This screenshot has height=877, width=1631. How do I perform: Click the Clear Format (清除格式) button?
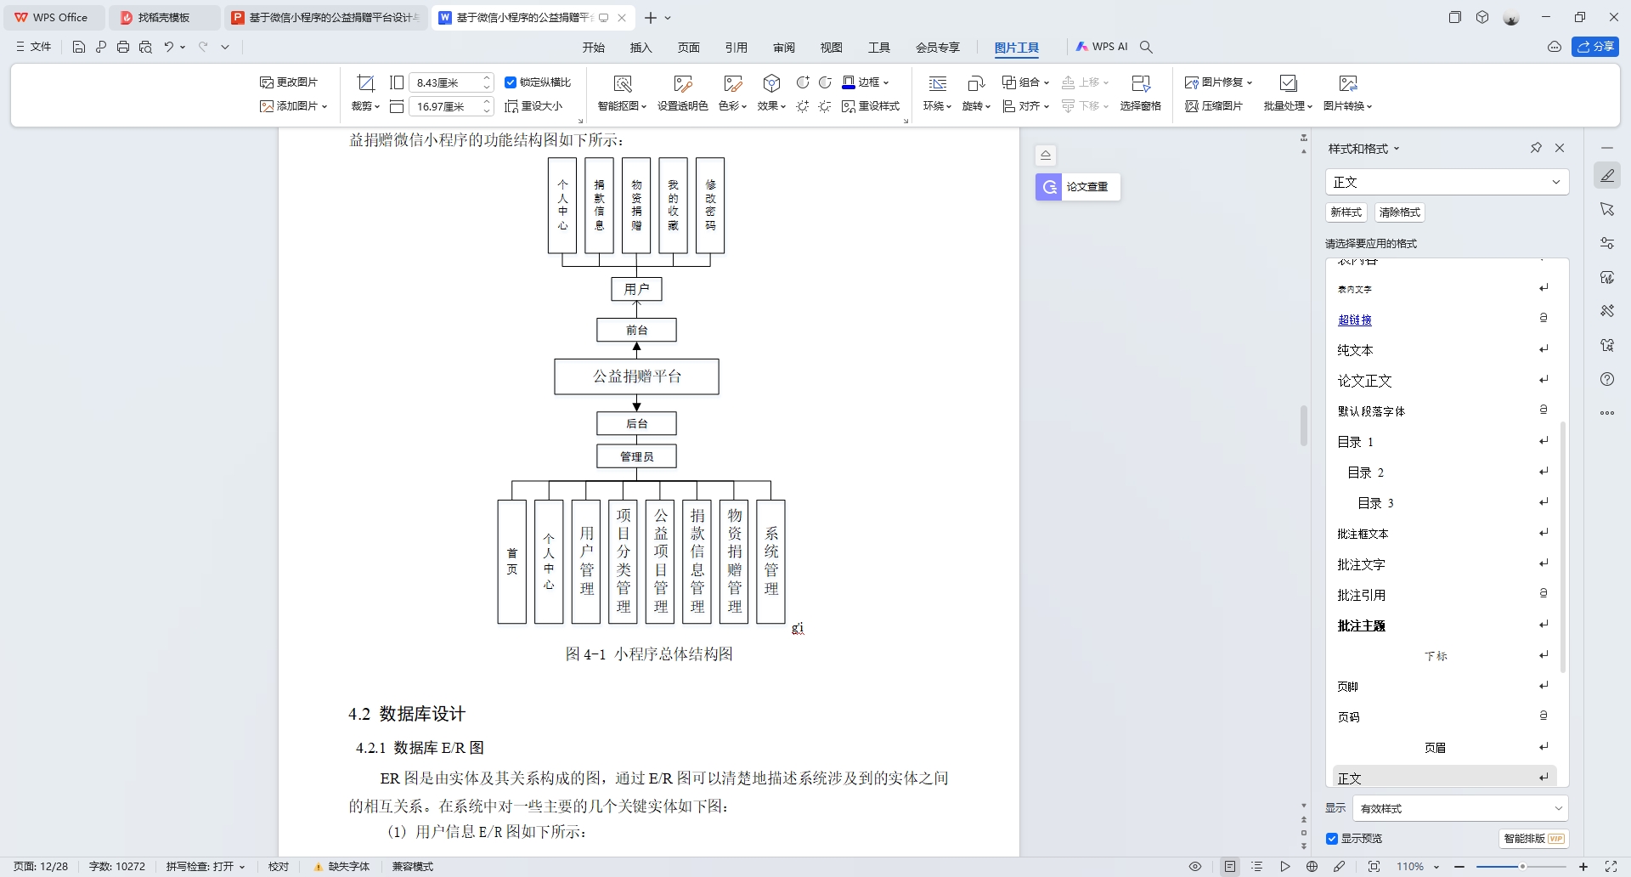tap(1399, 212)
